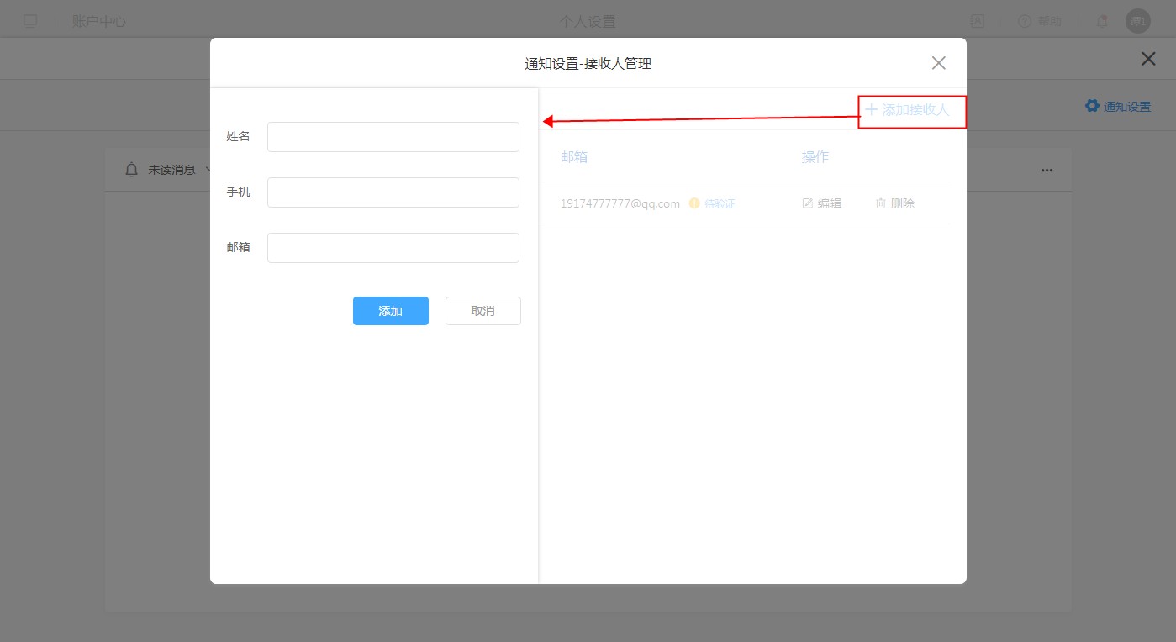Open the three-dots more options menu
The height and width of the screenshot is (642, 1176).
1047,170
